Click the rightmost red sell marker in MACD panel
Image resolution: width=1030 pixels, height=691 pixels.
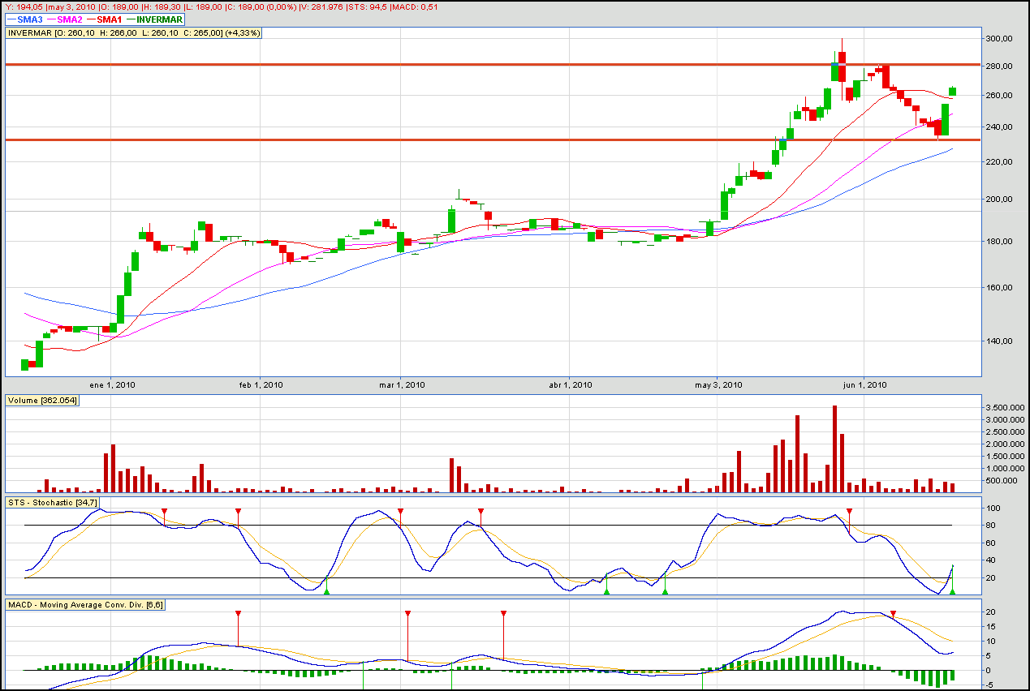pyautogui.click(x=893, y=614)
